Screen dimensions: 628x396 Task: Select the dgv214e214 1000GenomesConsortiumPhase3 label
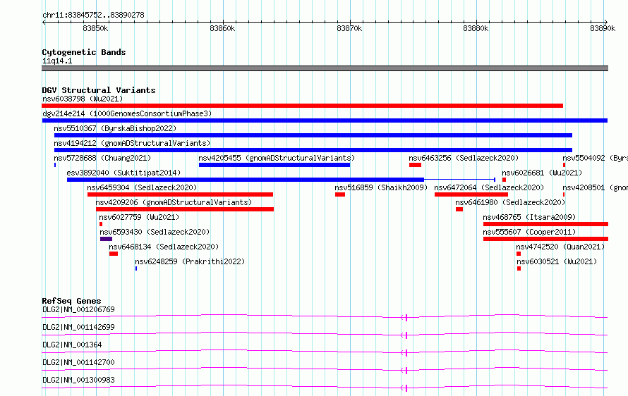click(x=127, y=113)
